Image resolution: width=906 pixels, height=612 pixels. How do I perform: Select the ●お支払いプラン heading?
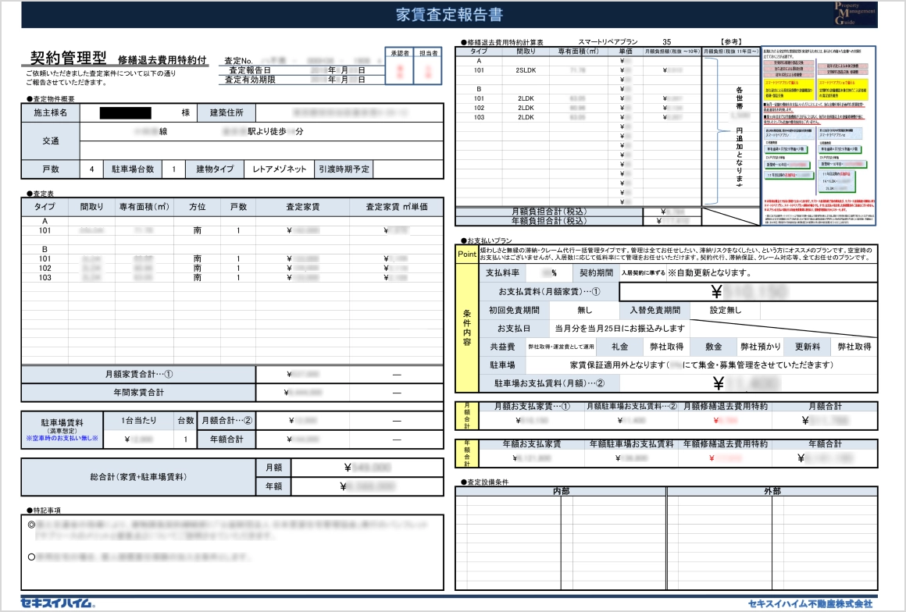(x=487, y=240)
